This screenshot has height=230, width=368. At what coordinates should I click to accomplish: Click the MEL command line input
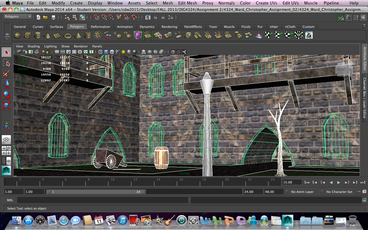(103, 200)
